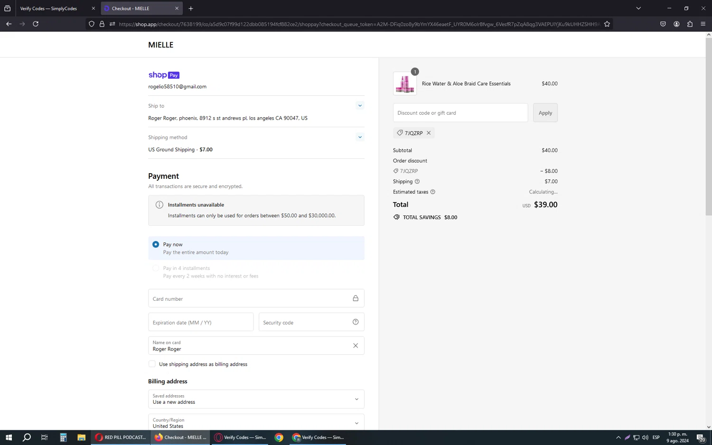712x445 pixels.
Task: Expand the Ship to section
Action: [360, 106]
